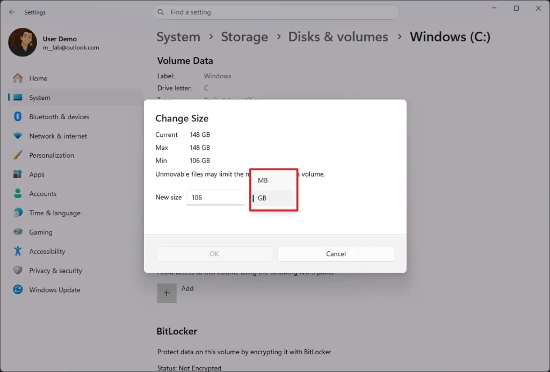Click the Find a setting search box
The image size is (550, 372).
point(275,12)
